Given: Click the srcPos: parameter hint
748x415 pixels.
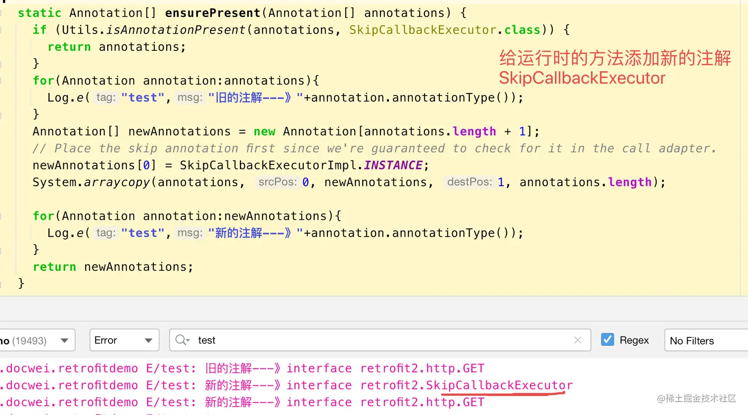Looking at the screenshot, I should 278,182.
